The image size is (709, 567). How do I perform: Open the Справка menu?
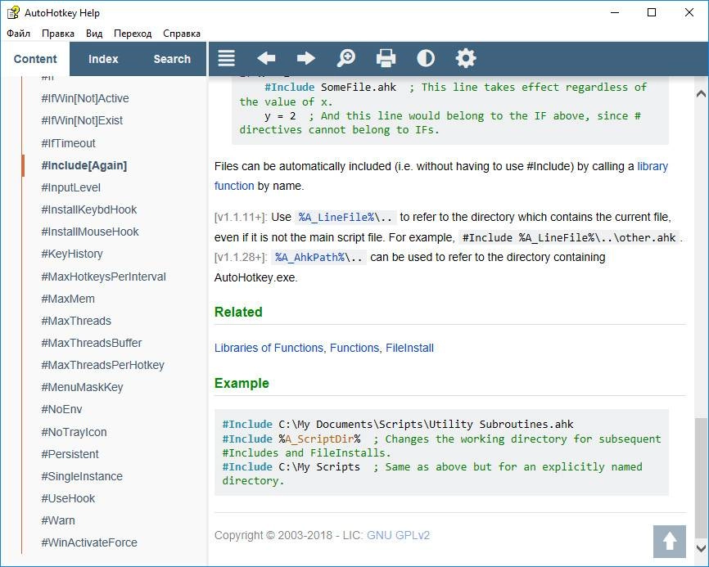[182, 34]
